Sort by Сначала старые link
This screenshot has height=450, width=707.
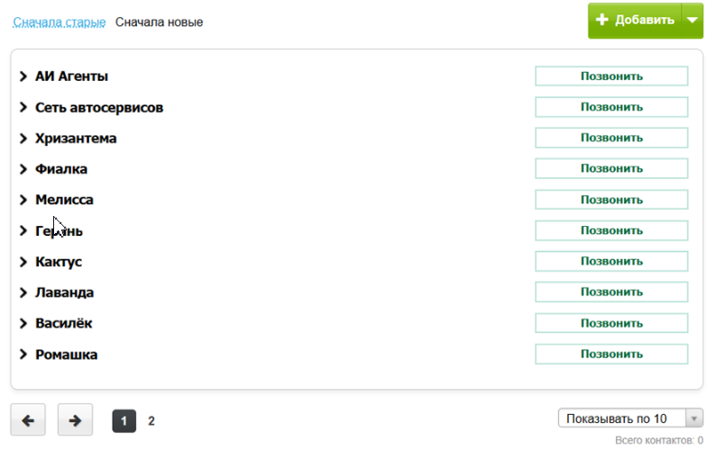(60, 22)
